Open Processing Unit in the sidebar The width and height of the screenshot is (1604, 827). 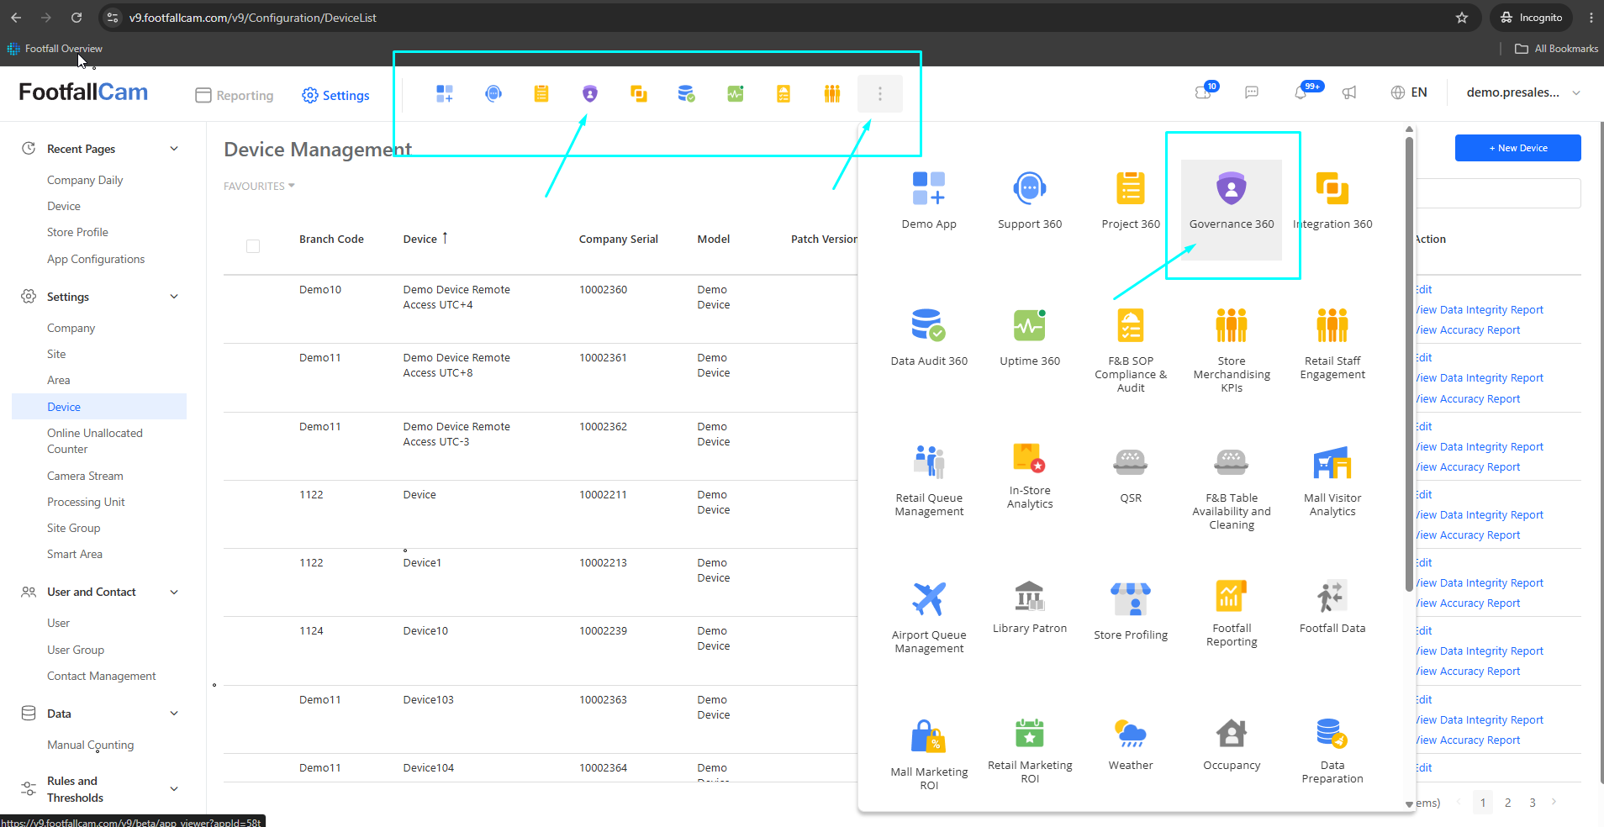[x=86, y=502]
